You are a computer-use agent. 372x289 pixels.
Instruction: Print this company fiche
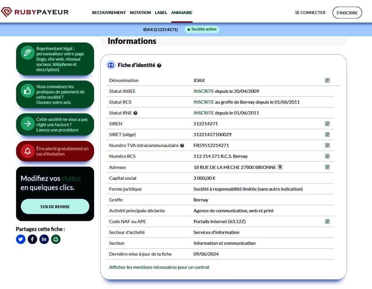click(x=56, y=239)
